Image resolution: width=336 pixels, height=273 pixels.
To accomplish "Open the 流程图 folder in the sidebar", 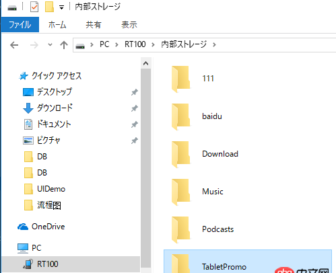I will pos(49,205).
